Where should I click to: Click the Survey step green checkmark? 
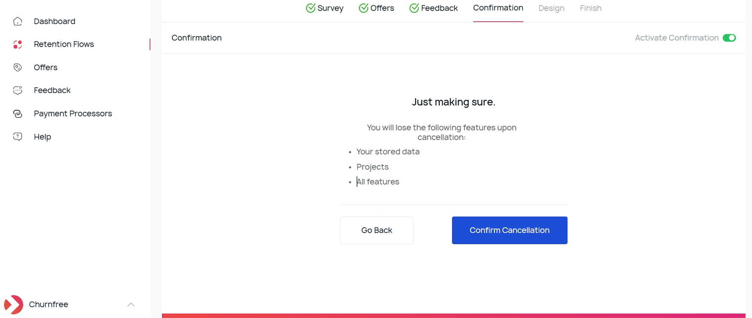[311, 8]
